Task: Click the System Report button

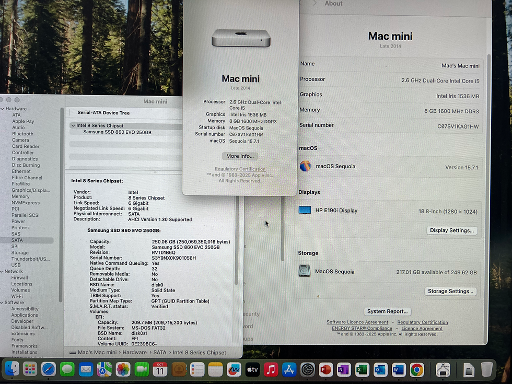Action: click(387, 311)
